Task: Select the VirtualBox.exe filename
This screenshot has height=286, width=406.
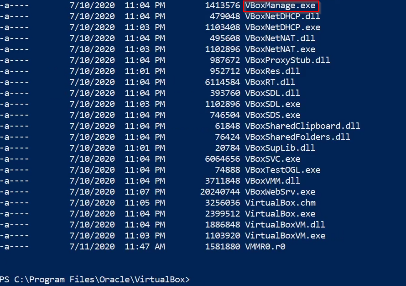Action: (x=280, y=214)
